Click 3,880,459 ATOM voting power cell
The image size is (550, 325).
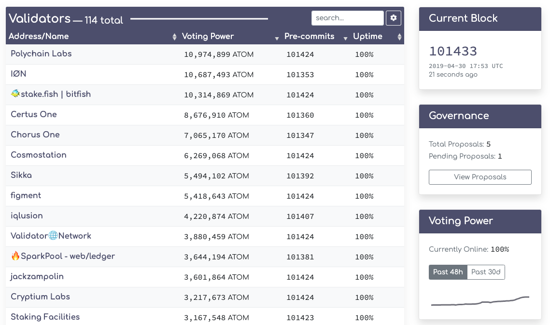click(216, 237)
